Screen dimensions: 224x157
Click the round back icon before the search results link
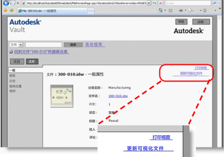click(x=11, y=52)
